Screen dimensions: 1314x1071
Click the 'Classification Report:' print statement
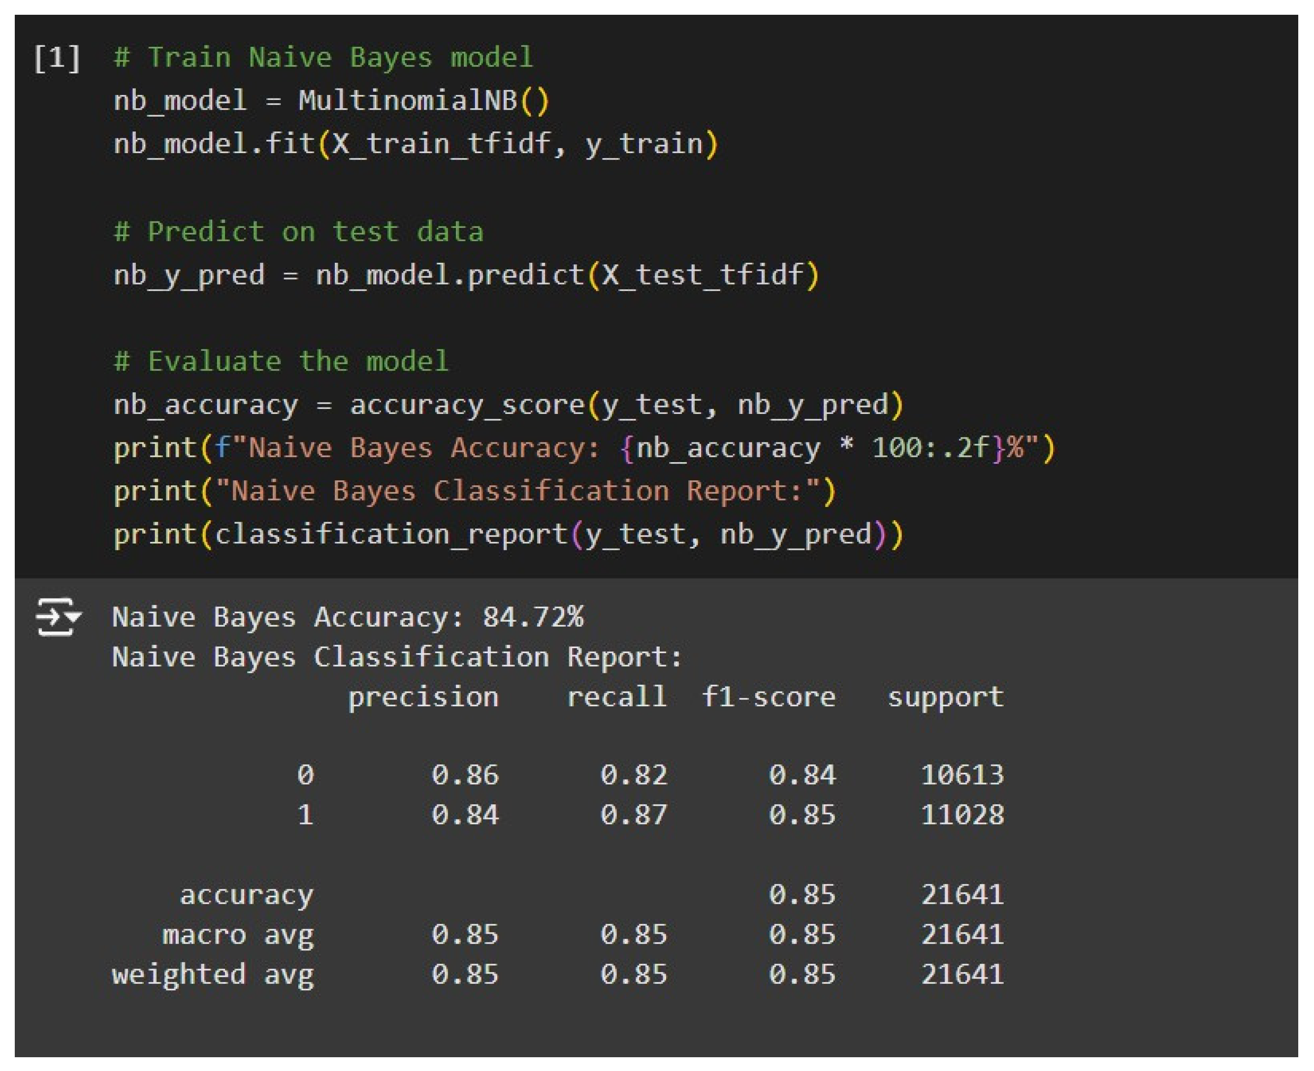[x=474, y=491]
